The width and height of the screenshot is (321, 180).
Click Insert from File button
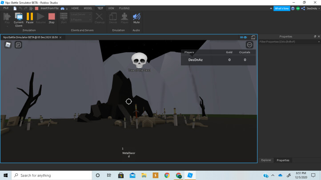[49, 8]
